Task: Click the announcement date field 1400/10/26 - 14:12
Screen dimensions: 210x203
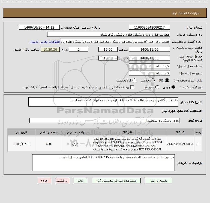Action: point(39,28)
